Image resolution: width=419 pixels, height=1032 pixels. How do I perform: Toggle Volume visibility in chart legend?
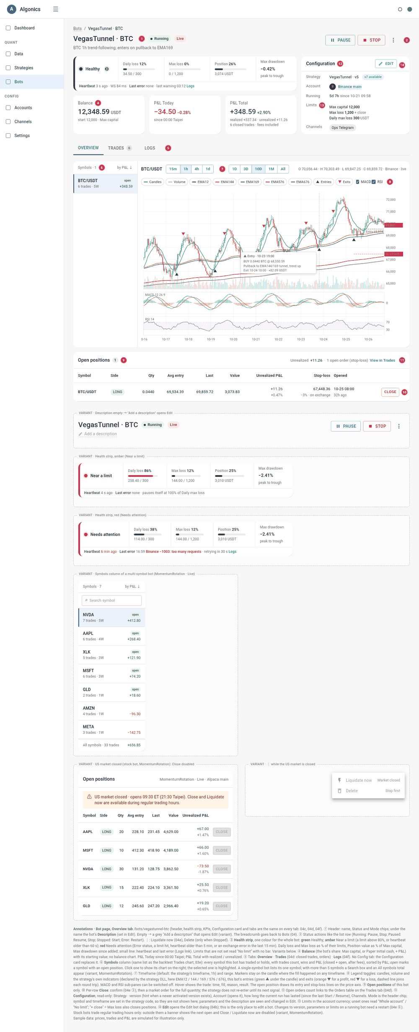click(x=177, y=182)
